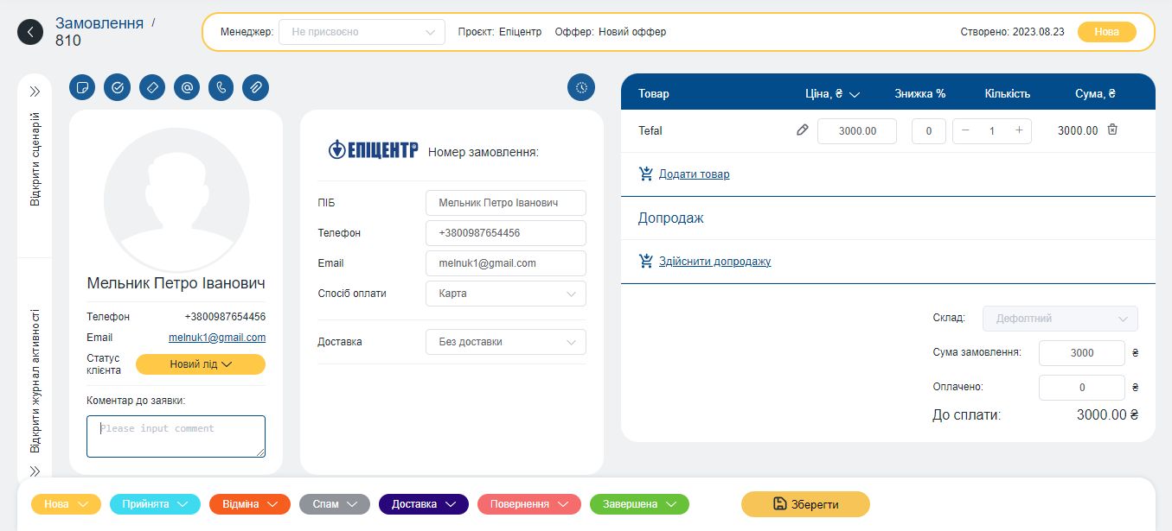Open the Доставка dropdown

506,342
